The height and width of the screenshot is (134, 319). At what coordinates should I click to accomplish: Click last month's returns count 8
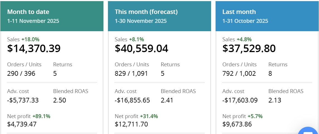click(x=270, y=74)
